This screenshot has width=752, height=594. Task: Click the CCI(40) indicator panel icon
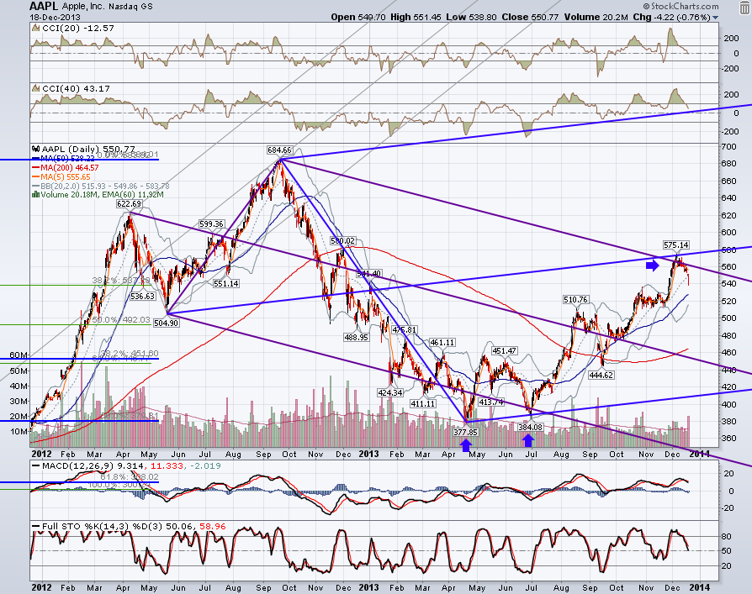pyautogui.click(x=35, y=88)
